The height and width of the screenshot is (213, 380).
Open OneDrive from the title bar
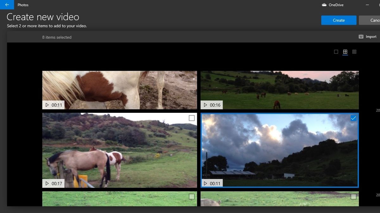pyautogui.click(x=333, y=5)
